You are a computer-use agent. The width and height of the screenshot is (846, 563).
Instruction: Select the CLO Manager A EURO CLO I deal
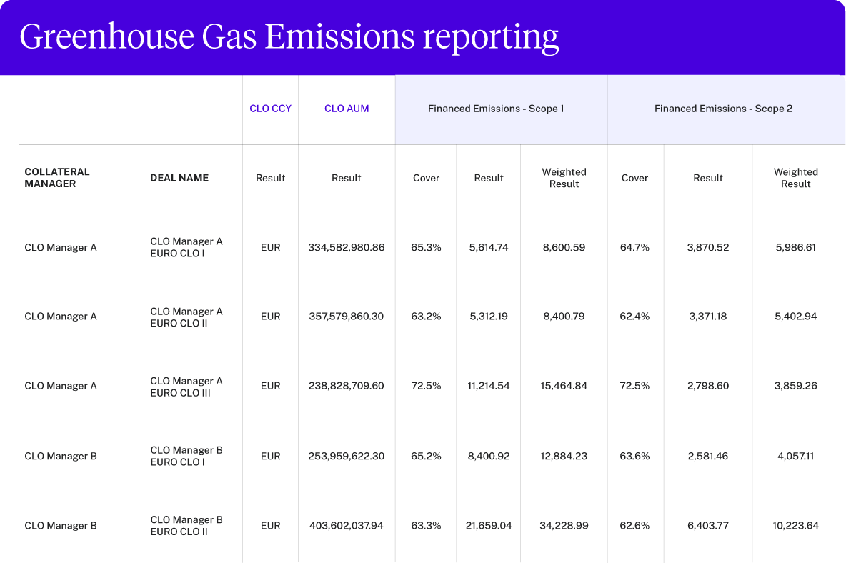click(x=186, y=247)
